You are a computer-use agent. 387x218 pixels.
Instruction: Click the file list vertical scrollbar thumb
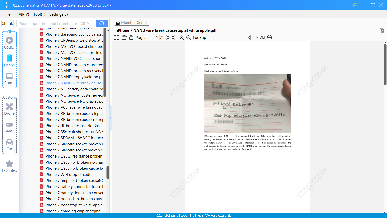108,173
